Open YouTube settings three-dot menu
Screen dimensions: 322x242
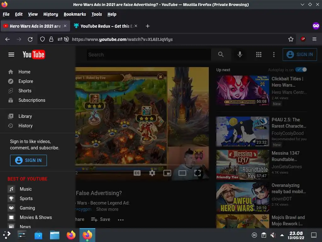(x=274, y=55)
